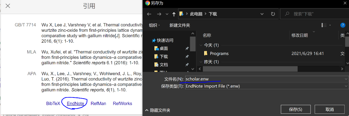Open the 保存类型 EndNote Import File dropdown
The image size is (349, 116).
(x=267, y=86)
